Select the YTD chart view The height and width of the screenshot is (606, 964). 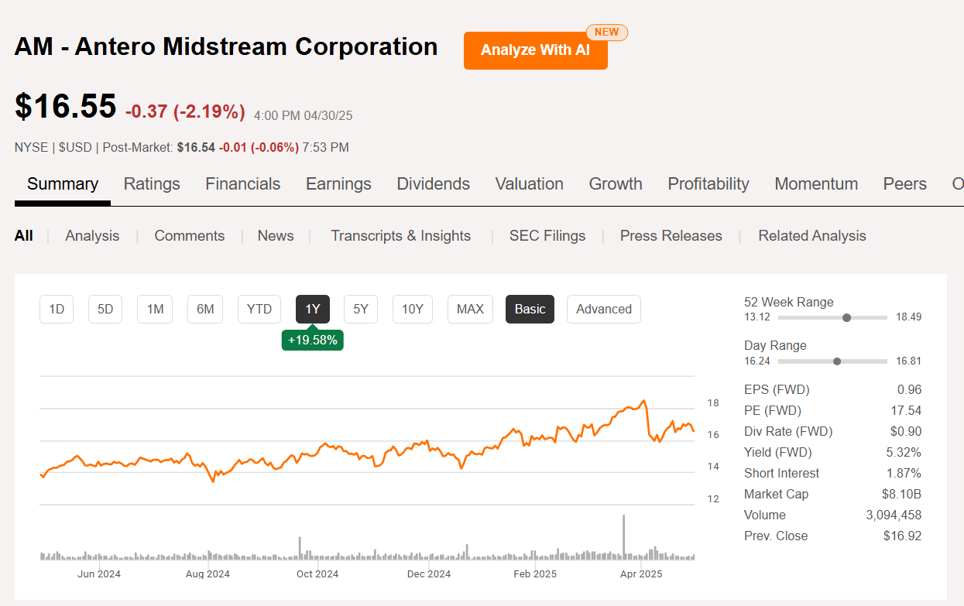pos(259,309)
